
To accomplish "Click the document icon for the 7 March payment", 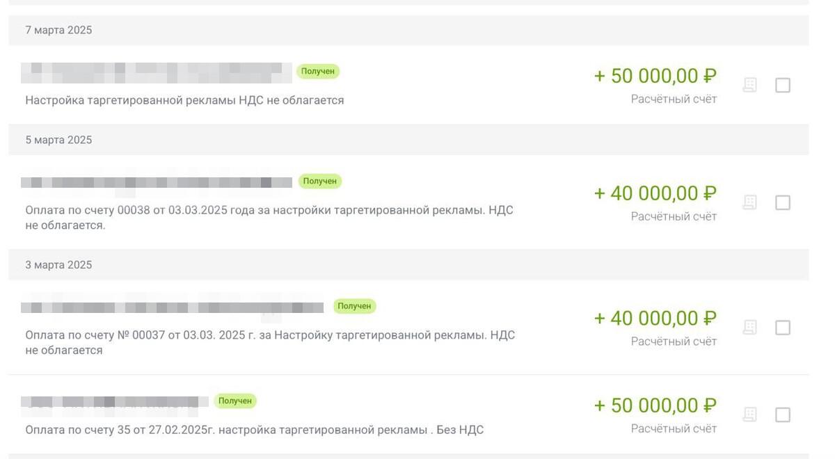I will tap(749, 85).
